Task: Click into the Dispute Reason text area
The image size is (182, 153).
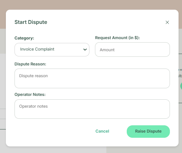Action: tap(92, 78)
